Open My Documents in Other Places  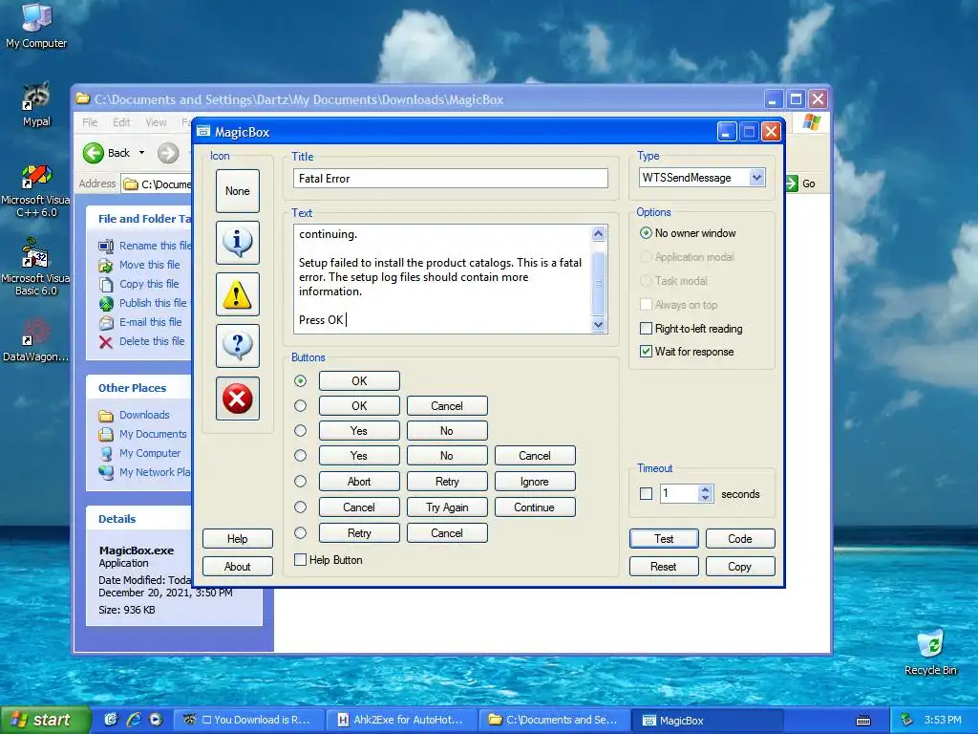pos(143,434)
